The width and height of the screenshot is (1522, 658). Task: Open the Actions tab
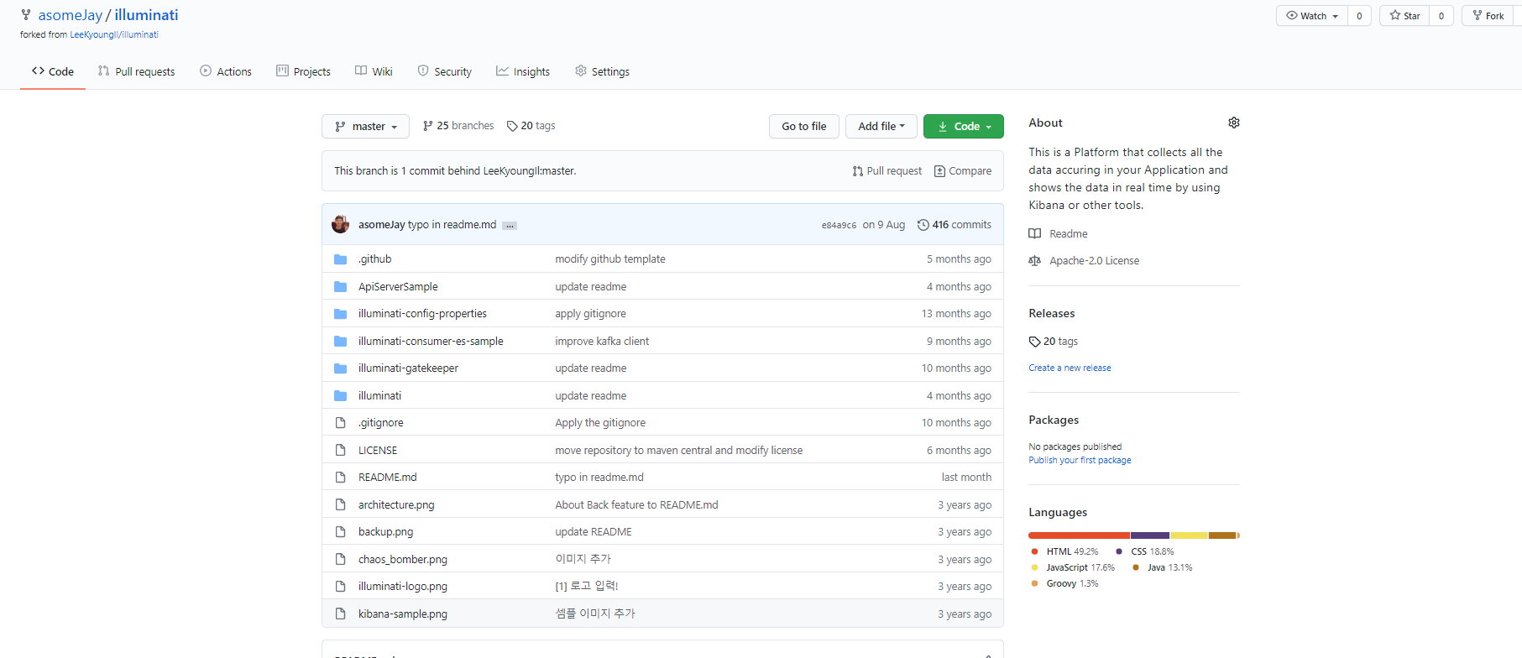226,71
